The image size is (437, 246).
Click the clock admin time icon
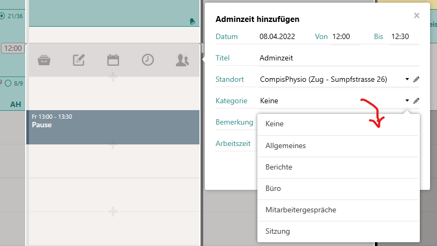click(147, 60)
